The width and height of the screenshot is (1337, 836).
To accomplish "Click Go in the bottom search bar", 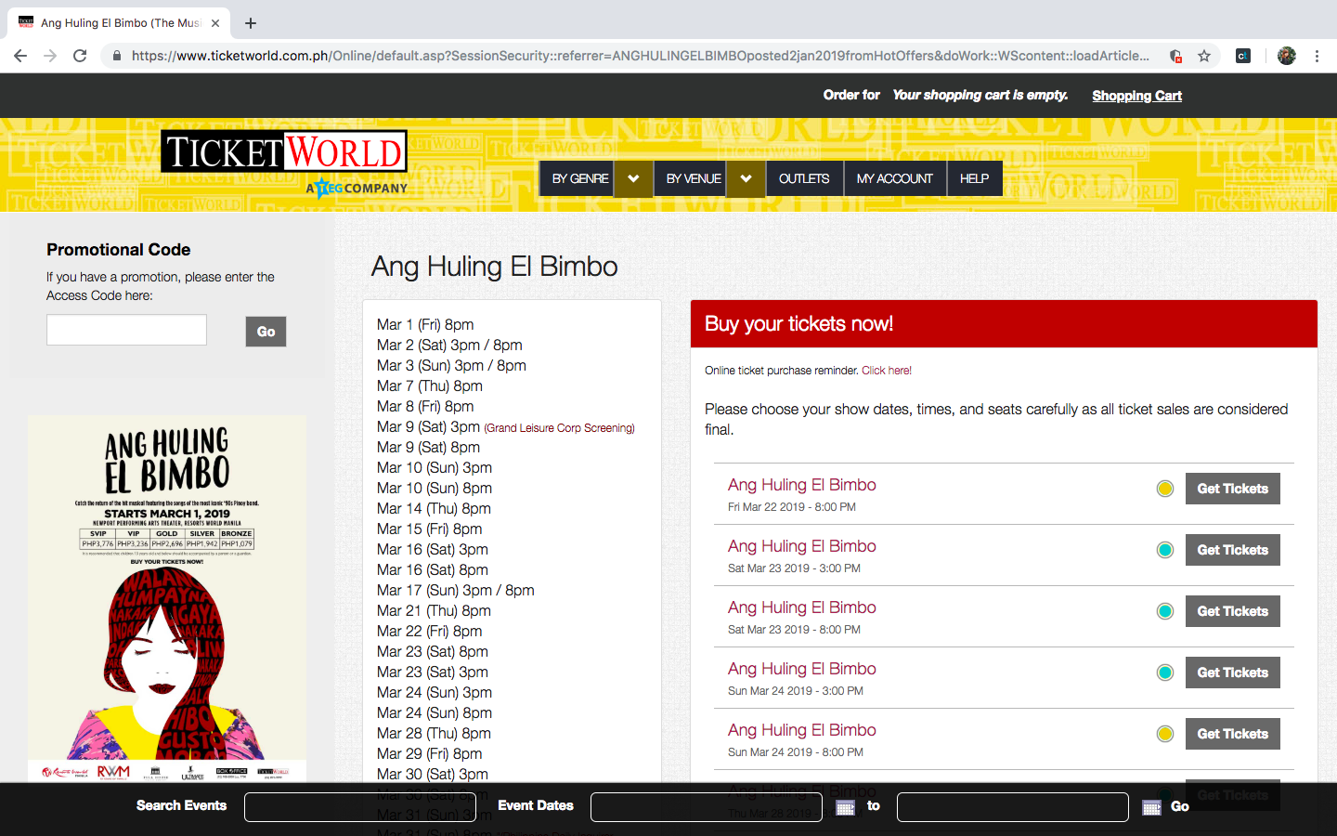I will tap(1180, 806).
